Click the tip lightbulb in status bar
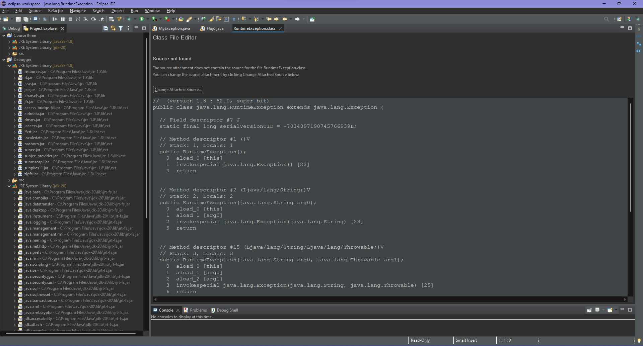The image size is (643, 346). pos(639,340)
